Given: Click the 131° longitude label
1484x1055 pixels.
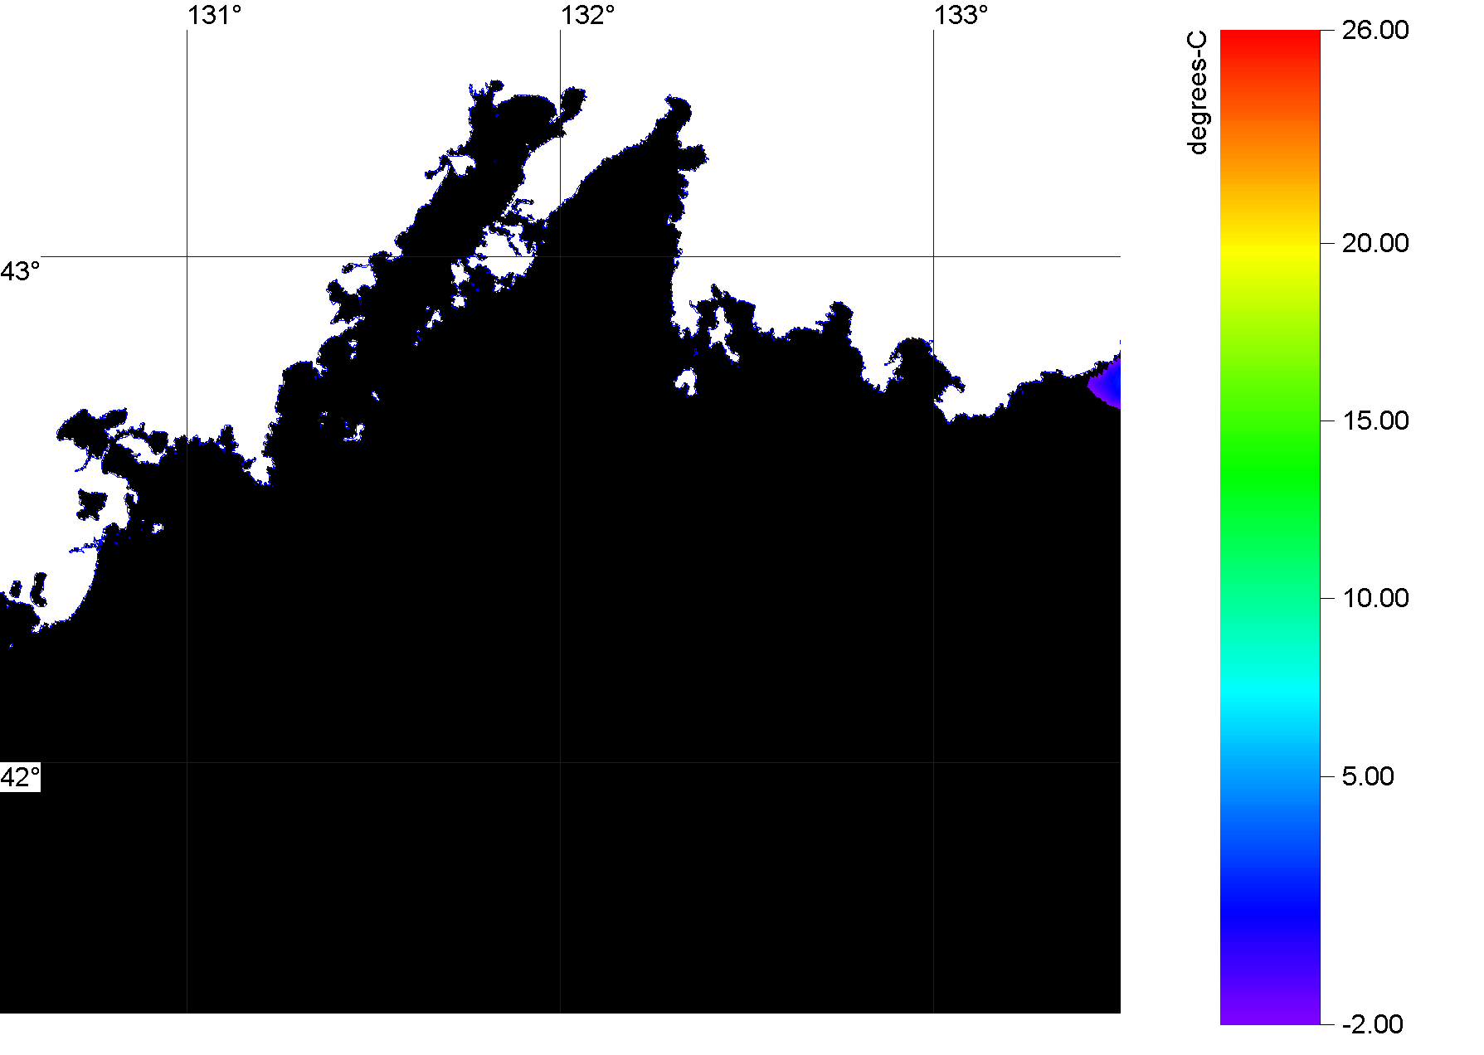Looking at the screenshot, I should [x=215, y=15].
